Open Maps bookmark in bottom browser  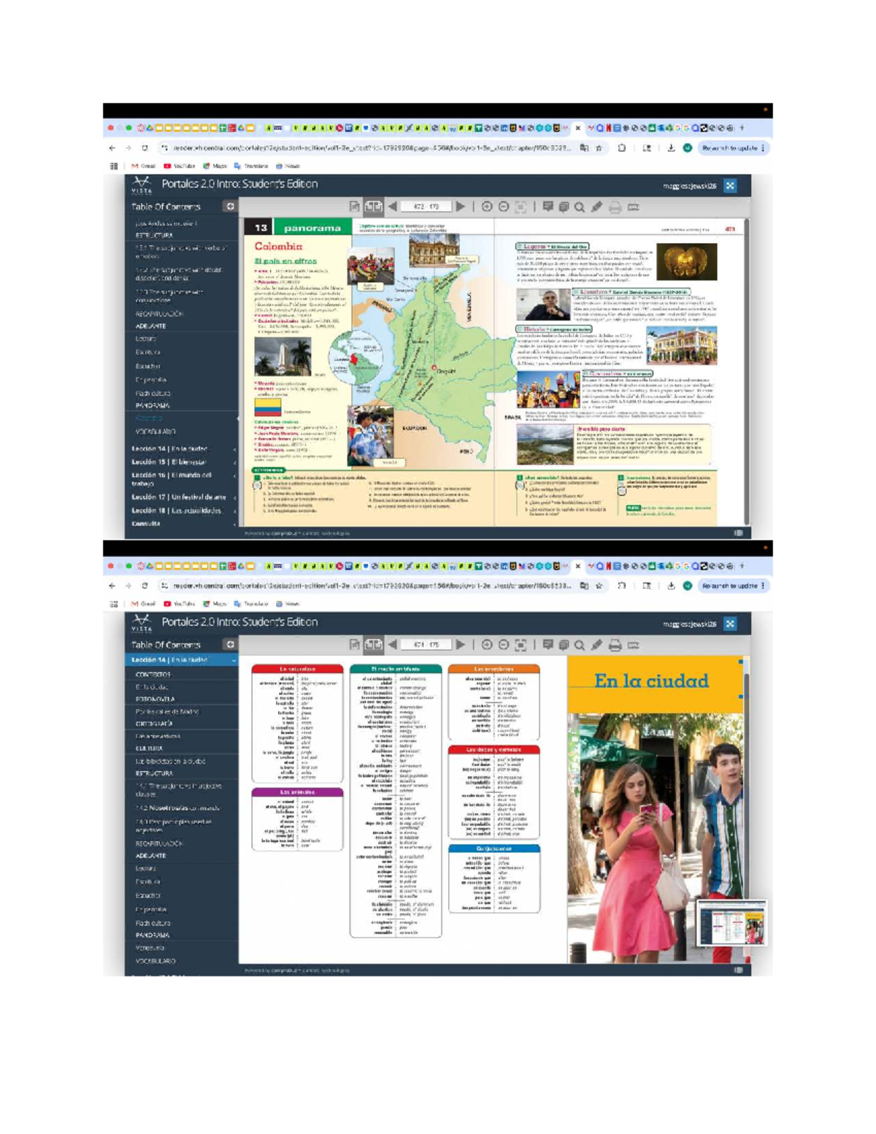coord(215,604)
